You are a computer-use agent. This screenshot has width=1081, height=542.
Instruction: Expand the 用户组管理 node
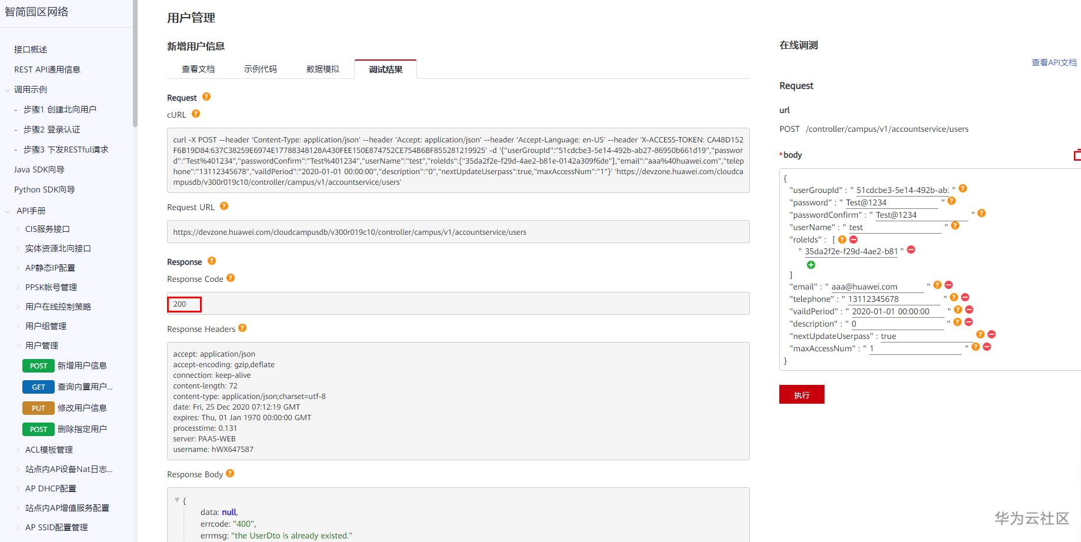click(x=18, y=326)
